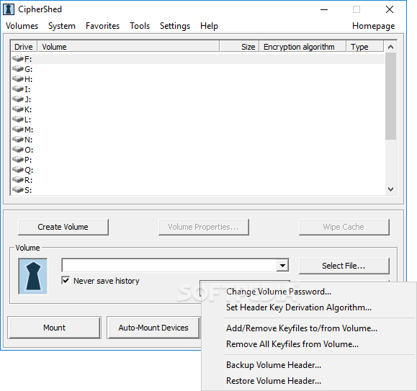417x391 pixels.
Task: Select the drive icon for Q:
Action: coord(18,170)
